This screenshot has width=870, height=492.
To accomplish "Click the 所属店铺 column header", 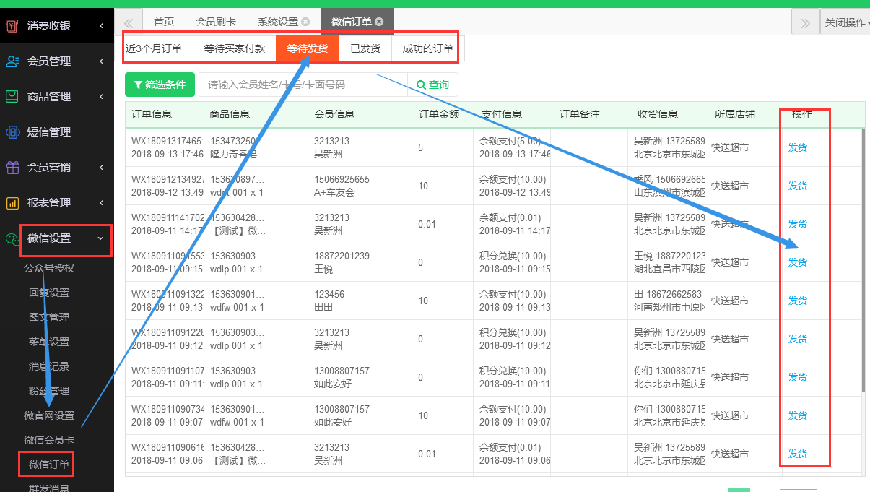I will (735, 114).
